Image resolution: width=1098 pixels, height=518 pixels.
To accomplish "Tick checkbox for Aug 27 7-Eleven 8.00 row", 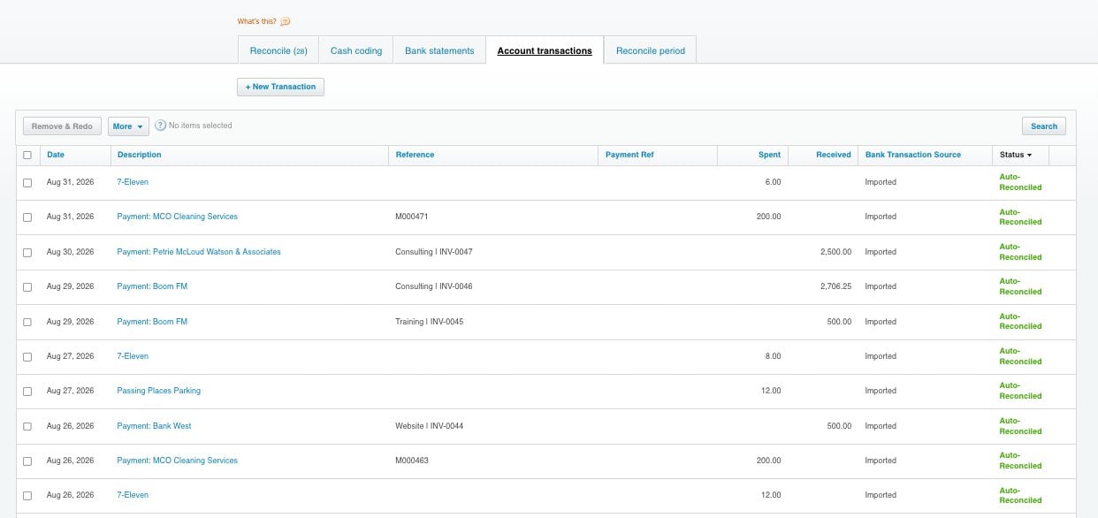I will pos(27,356).
